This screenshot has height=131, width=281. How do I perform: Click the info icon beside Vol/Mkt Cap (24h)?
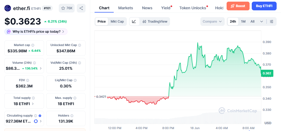point(80,63)
